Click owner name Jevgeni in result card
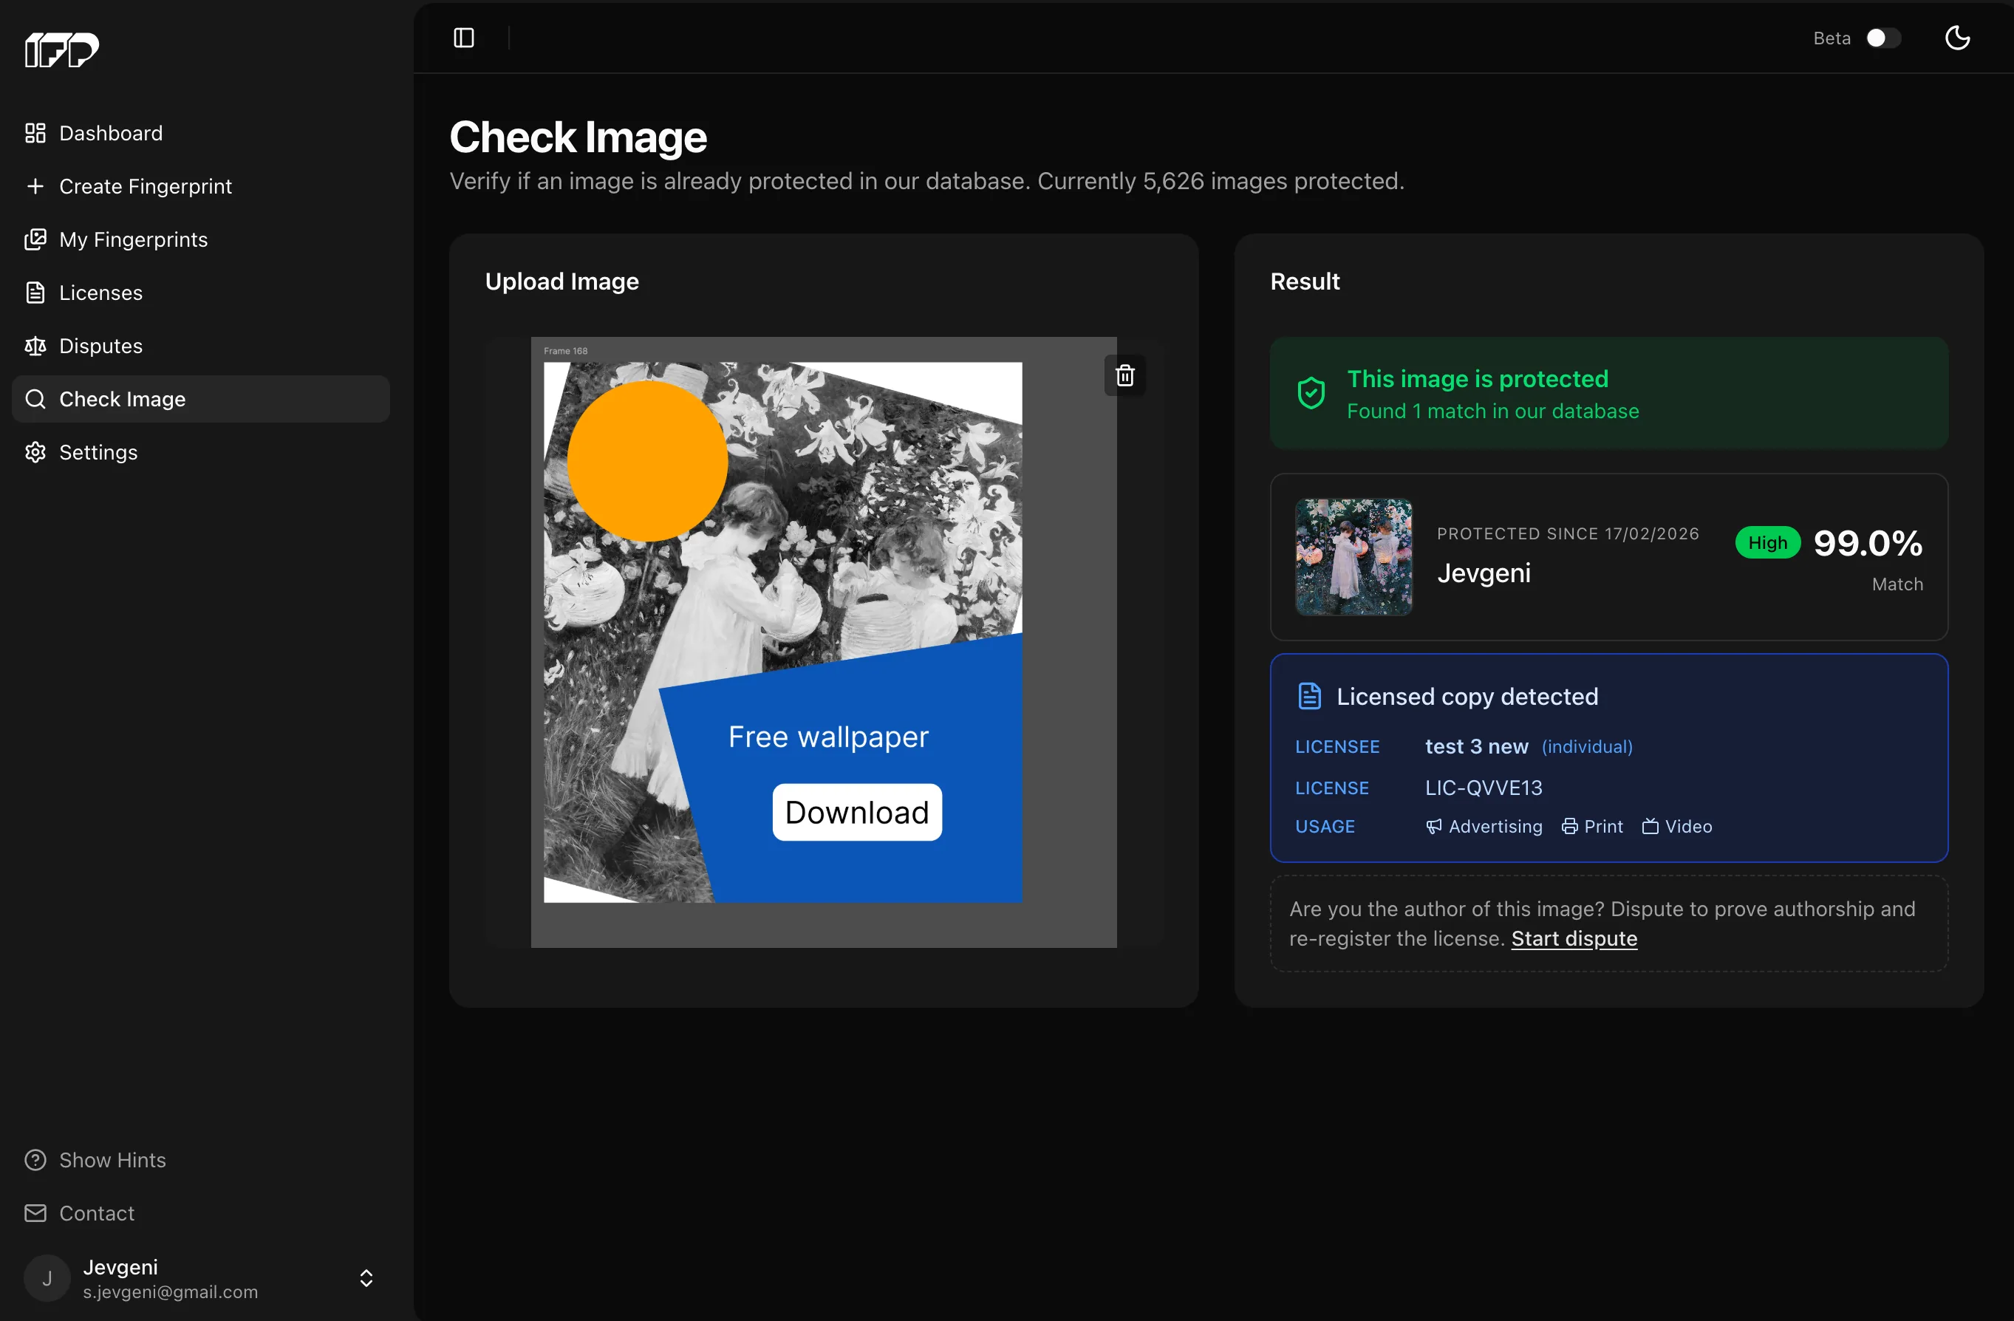2014x1321 pixels. (x=1484, y=574)
